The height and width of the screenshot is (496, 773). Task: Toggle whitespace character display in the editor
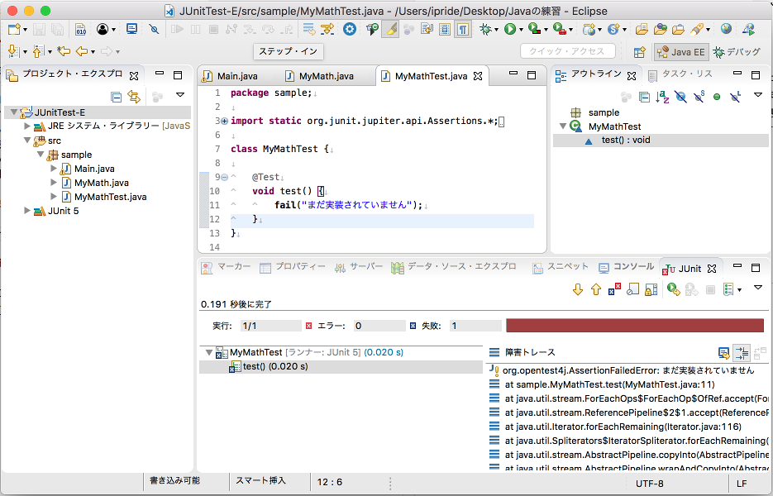click(465, 29)
